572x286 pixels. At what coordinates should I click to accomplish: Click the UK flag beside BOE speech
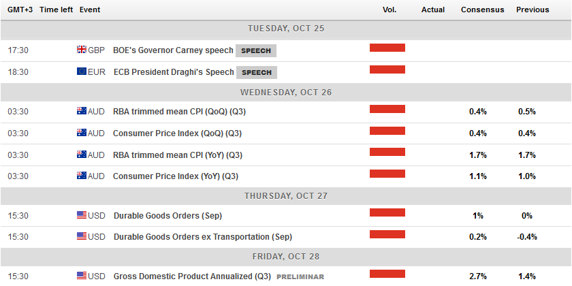81,50
